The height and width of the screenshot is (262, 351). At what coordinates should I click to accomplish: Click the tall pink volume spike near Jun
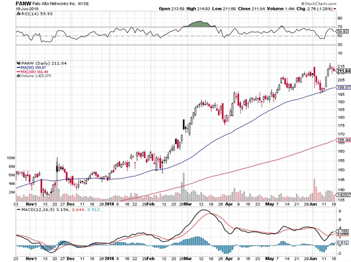tap(314, 190)
